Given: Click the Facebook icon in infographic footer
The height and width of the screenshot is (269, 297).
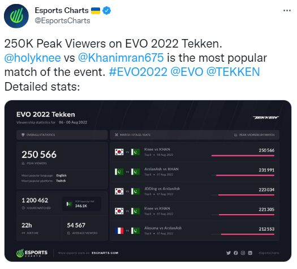Looking at the screenshot, I should pos(236,253).
